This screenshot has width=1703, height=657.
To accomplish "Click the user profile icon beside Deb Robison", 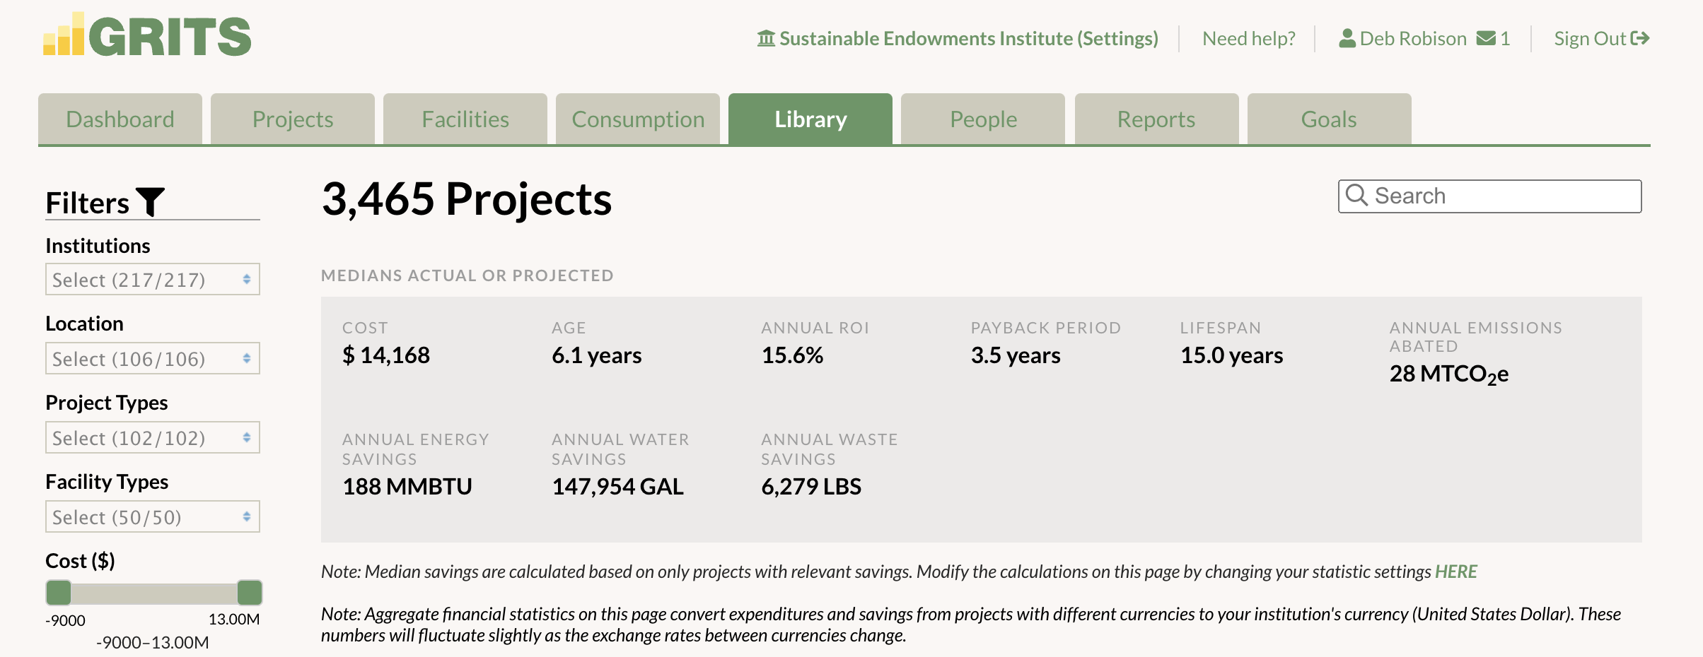I will [1347, 38].
